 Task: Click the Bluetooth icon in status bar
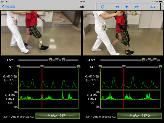(x=153, y=2)
